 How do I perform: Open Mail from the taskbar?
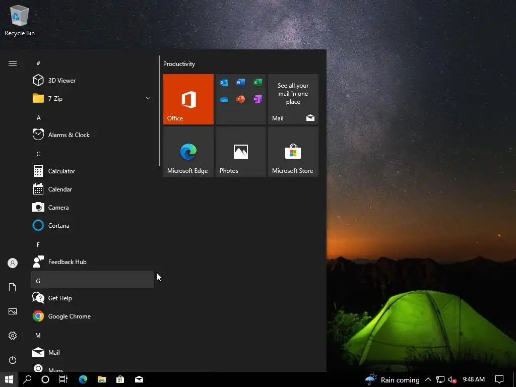click(139, 379)
